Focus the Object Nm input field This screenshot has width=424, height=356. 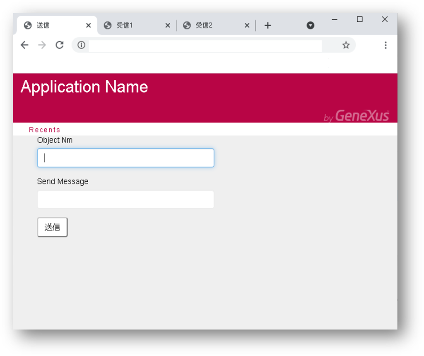125,158
